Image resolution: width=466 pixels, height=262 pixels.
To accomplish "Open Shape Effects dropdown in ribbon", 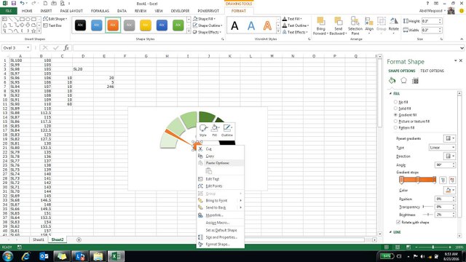I will 207,32.
